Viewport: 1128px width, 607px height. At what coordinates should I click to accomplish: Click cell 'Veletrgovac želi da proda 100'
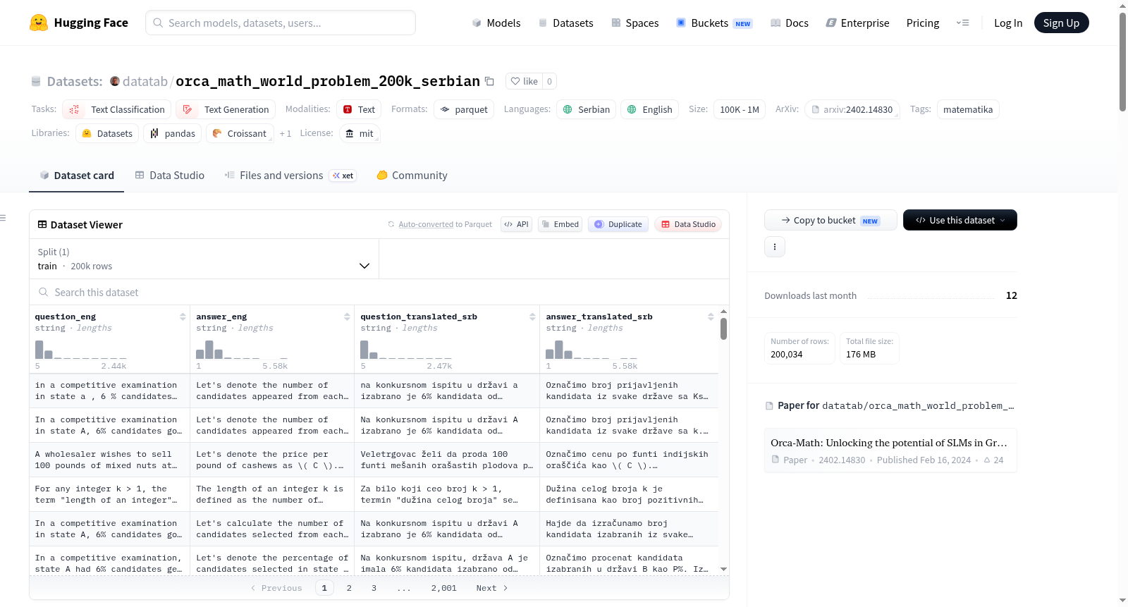pyautogui.click(x=447, y=460)
